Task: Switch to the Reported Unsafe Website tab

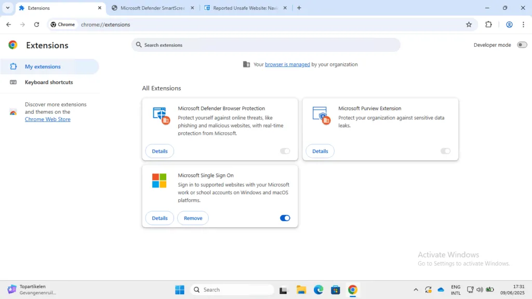Action: (x=243, y=8)
